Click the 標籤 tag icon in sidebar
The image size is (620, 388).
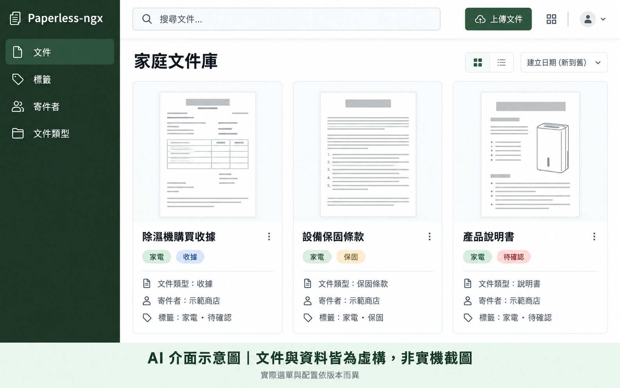tap(18, 79)
